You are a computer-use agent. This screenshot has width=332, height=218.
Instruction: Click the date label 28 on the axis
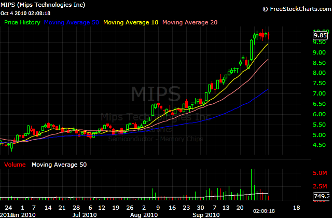[76, 208]
